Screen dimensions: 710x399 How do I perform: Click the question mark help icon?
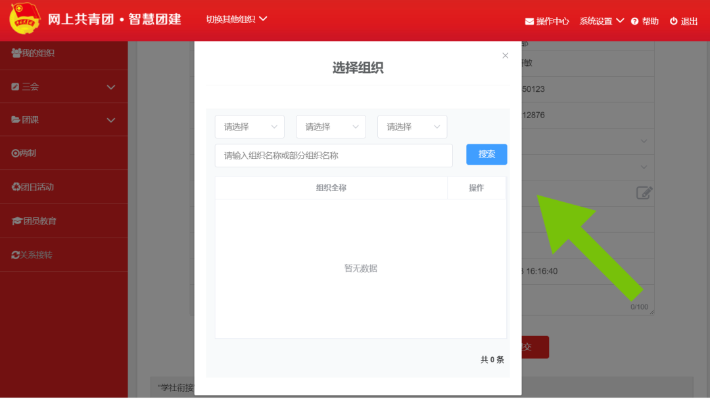click(634, 21)
